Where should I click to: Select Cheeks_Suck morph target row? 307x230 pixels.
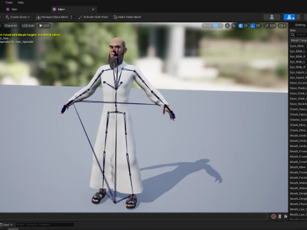point(298,119)
